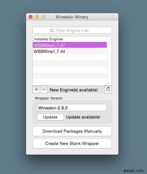
Task: Click the Wrapper Version label
Action: (x=49, y=98)
